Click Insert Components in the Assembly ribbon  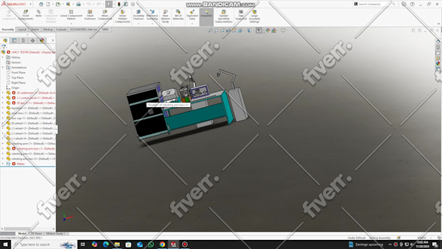[x=25, y=15]
